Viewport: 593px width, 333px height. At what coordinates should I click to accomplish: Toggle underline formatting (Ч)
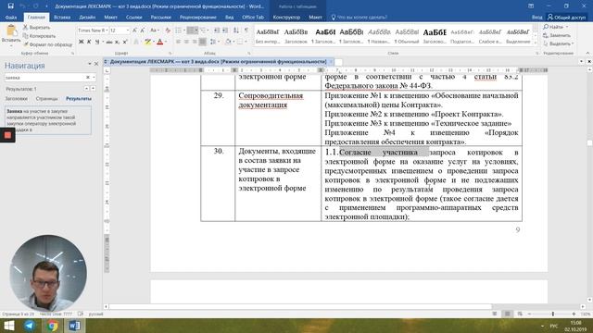[97, 42]
